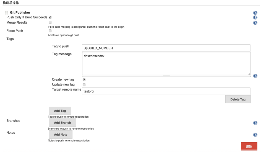Click inside the Tag message textarea

click(x=166, y=63)
